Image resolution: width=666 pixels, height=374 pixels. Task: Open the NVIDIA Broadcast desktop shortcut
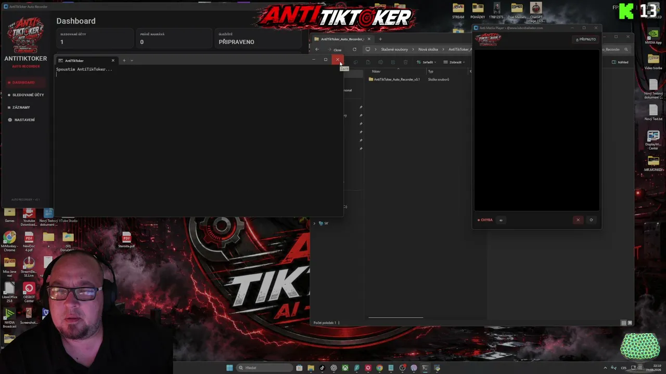[x=9, y=318]
